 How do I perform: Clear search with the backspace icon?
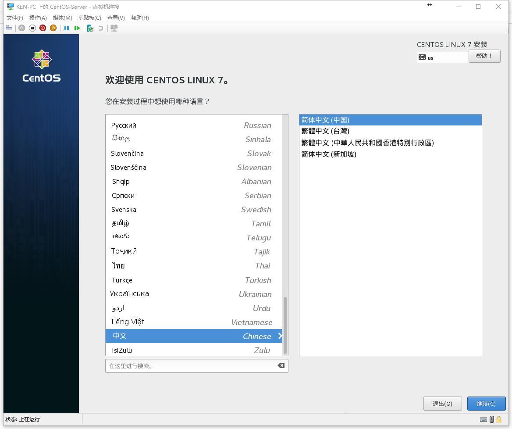[x=281, y=365]
